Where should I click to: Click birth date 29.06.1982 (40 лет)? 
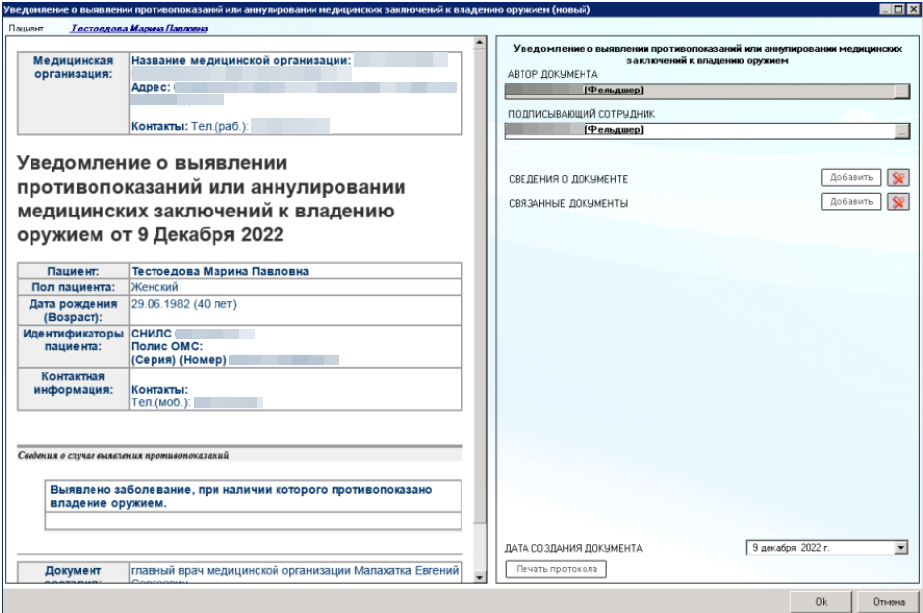pos(184,304)
